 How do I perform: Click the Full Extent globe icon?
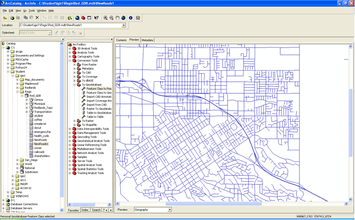pos(124,18)
